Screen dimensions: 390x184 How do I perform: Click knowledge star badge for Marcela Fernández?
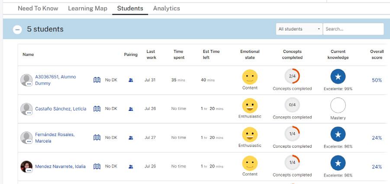click(x=338, y=135)
